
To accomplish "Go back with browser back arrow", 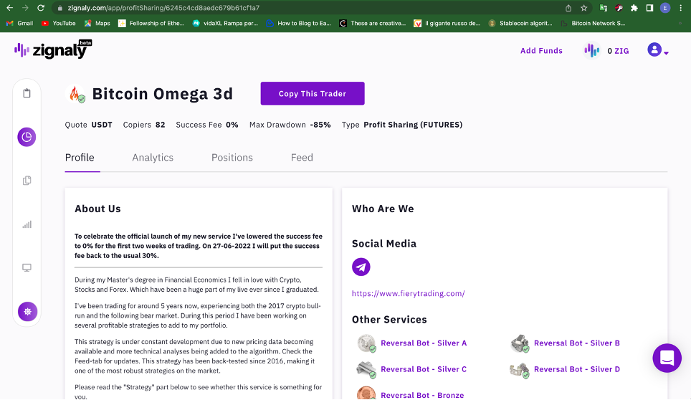I will click(x=10, y=8).
